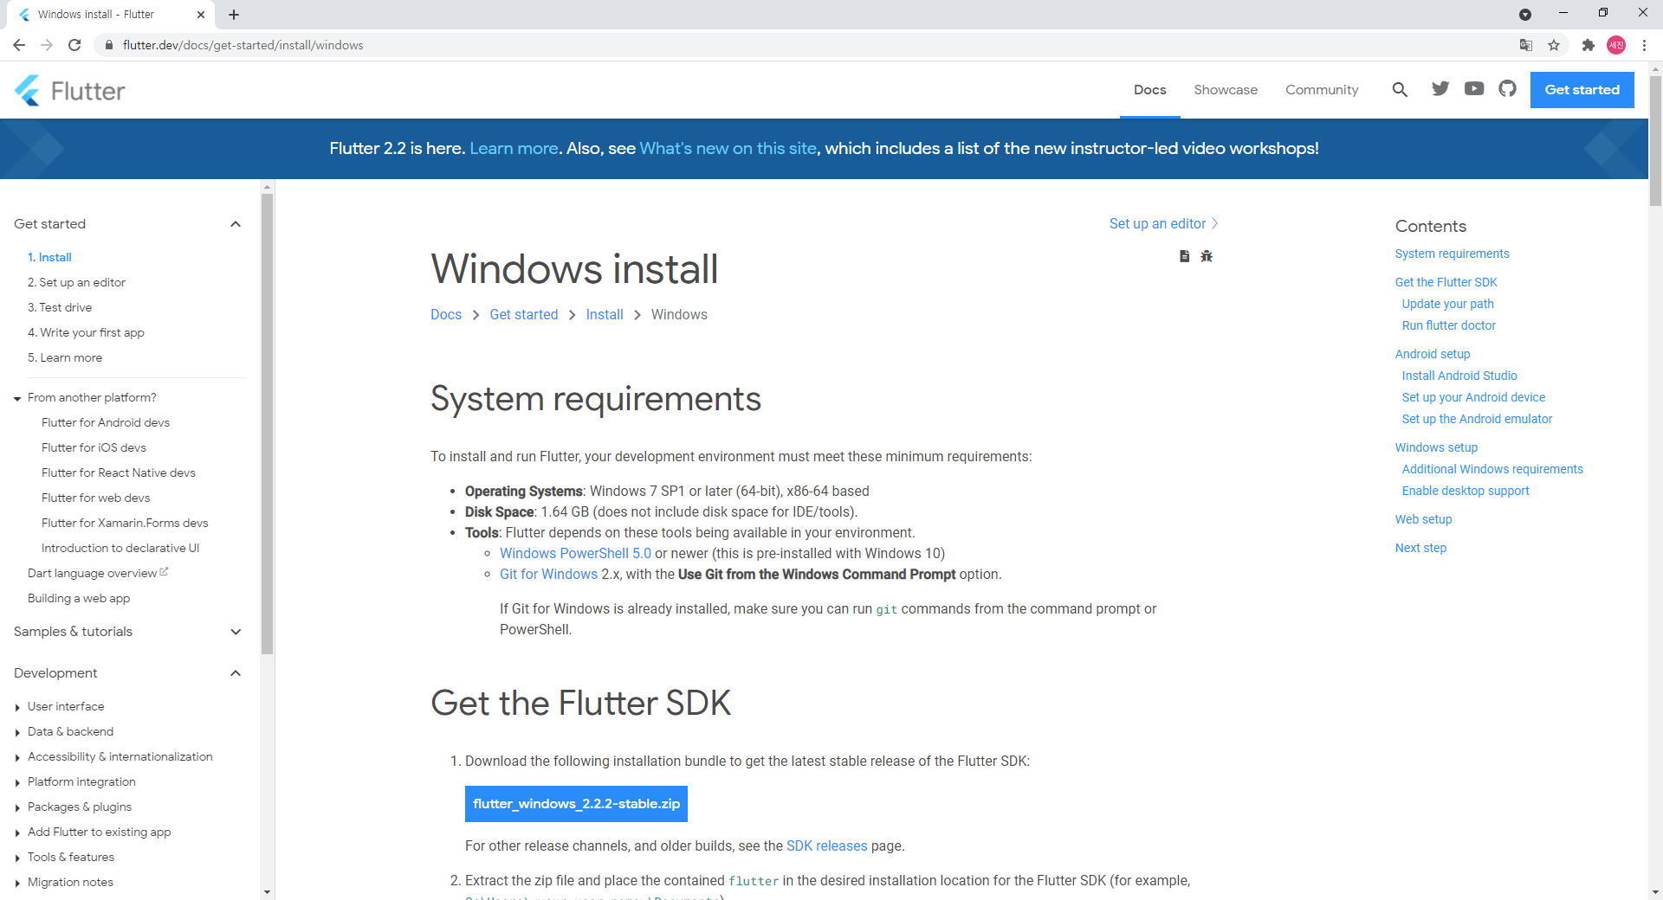Expand Samples & tutorials section

click(x=236, y=632)
